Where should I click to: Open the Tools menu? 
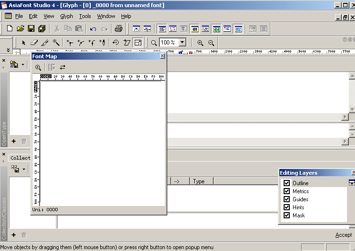pyautogui.click(x=85, y=16)
